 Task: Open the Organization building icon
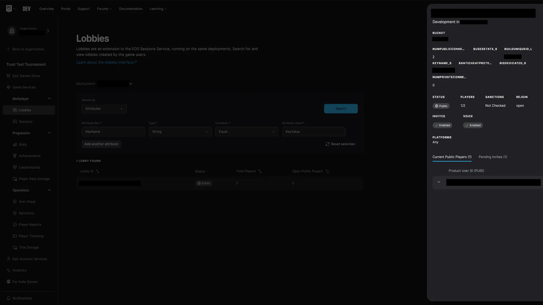[x=12, y=31]
